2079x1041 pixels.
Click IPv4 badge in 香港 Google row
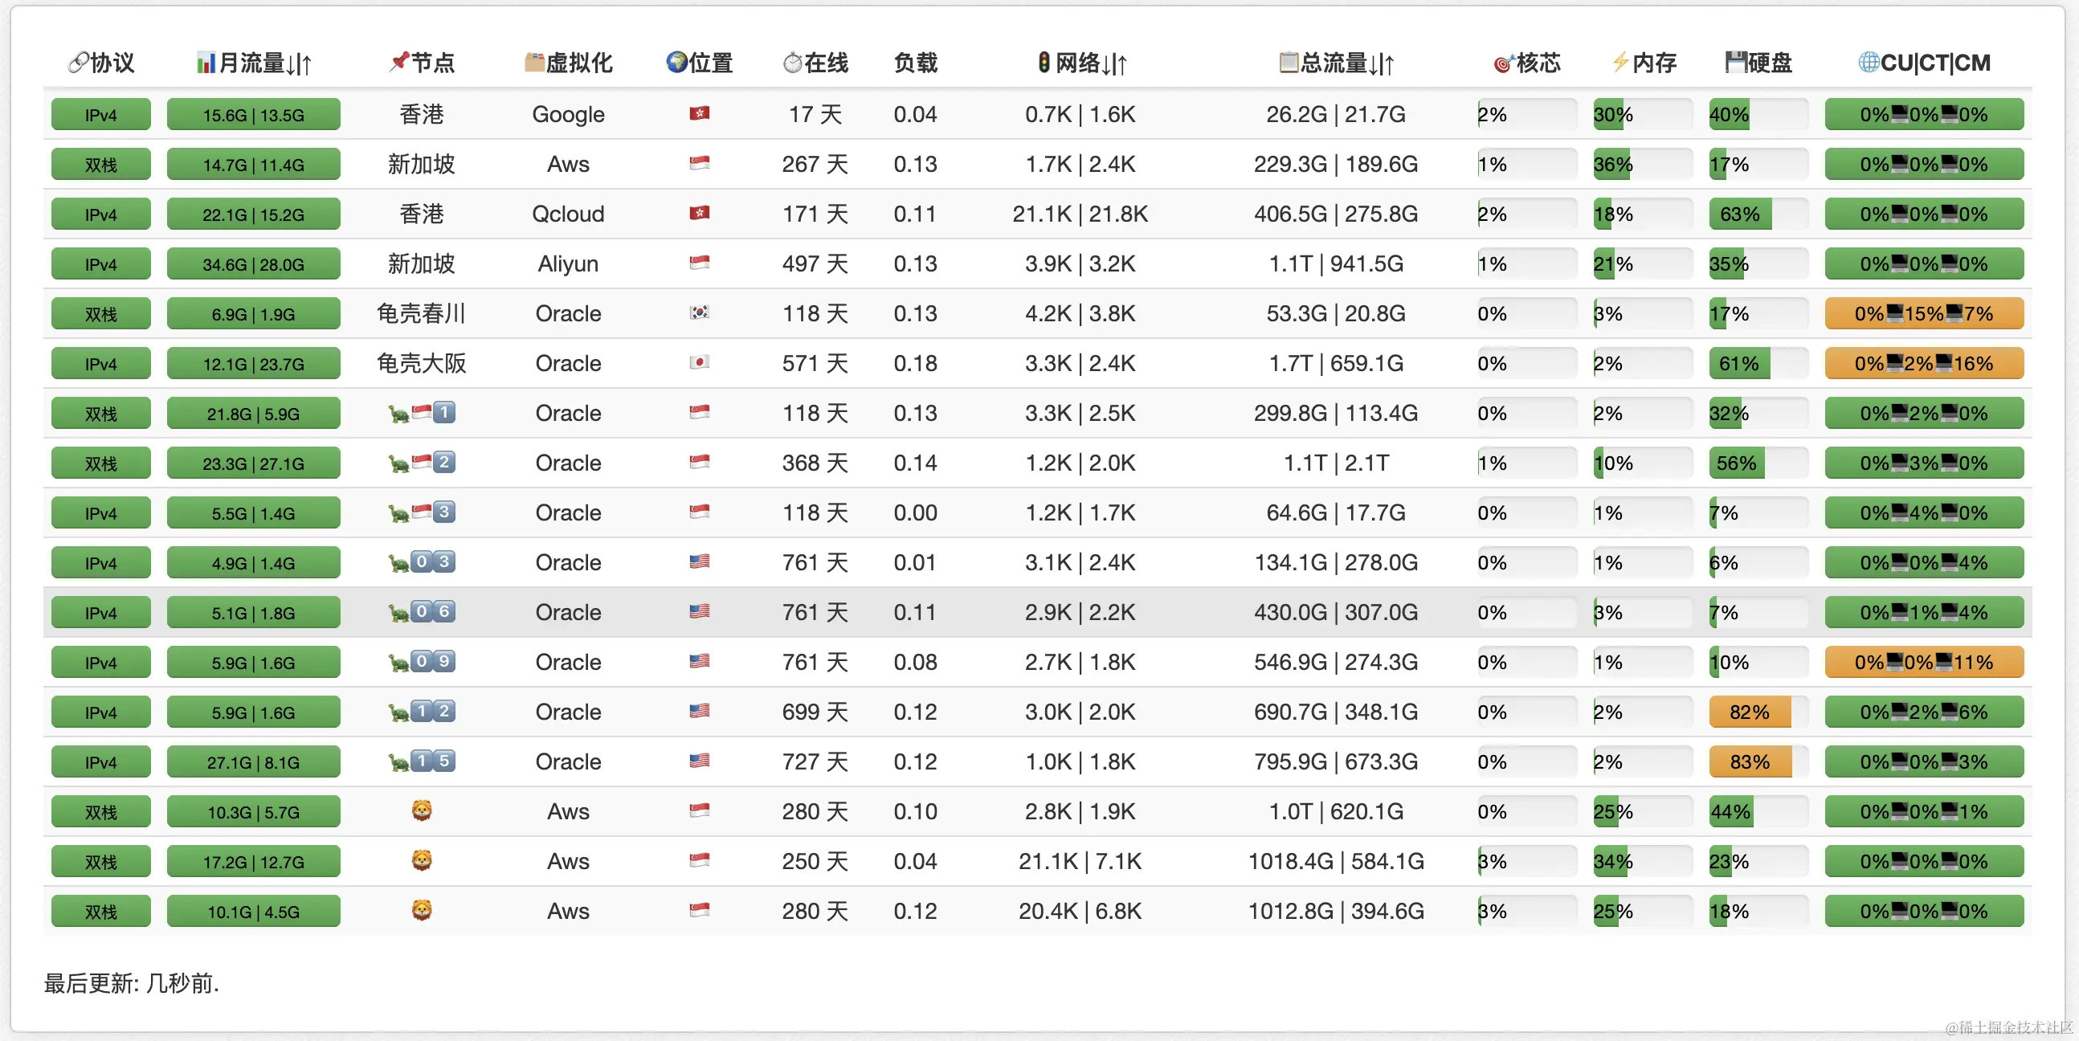(x=101, y=115)
